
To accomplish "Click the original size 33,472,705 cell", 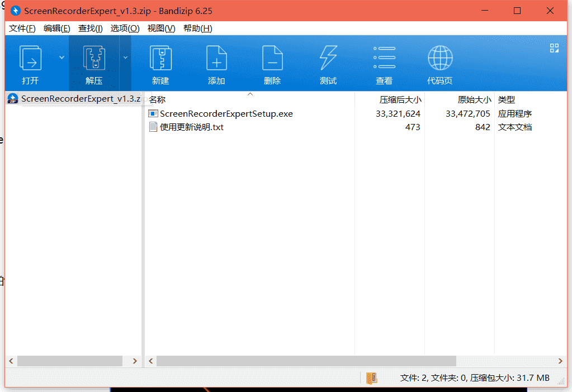I will 467,114.
